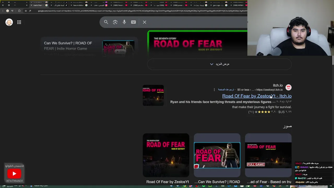The height and width of the screenshot is (188, 334).
Task: Open the Google account avatar
Action: tap(9, 22)
